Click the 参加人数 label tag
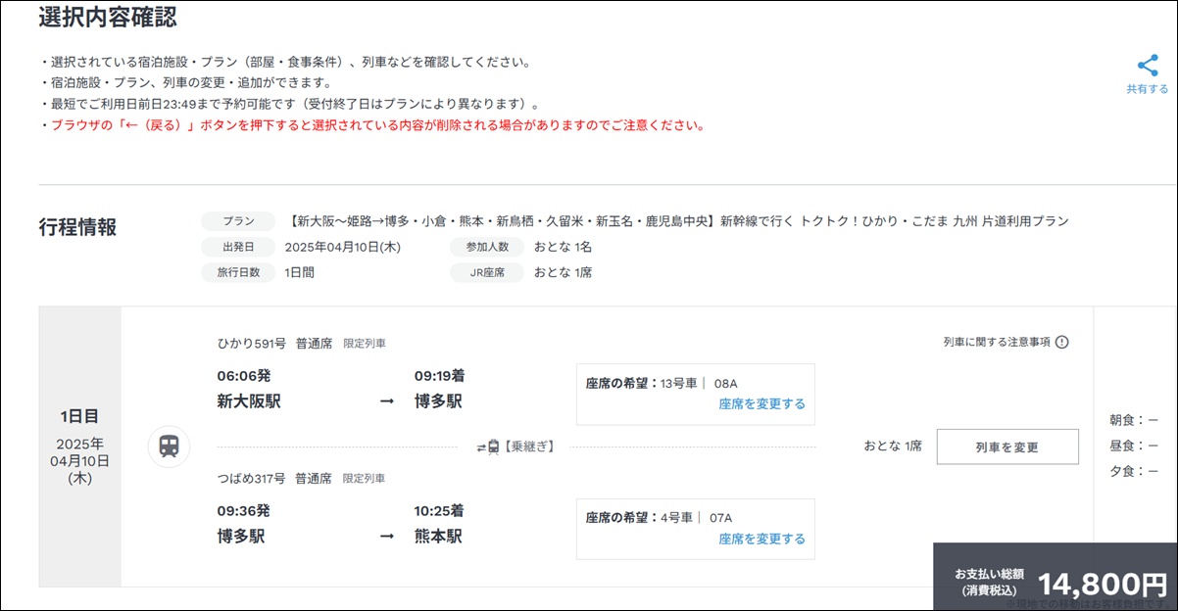This screenshot has height=611, width=1178. click(487, 247)
